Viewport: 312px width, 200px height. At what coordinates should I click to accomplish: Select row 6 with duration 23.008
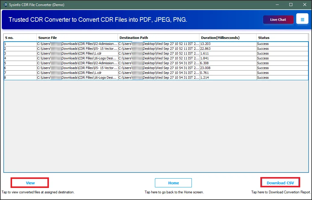228,68
